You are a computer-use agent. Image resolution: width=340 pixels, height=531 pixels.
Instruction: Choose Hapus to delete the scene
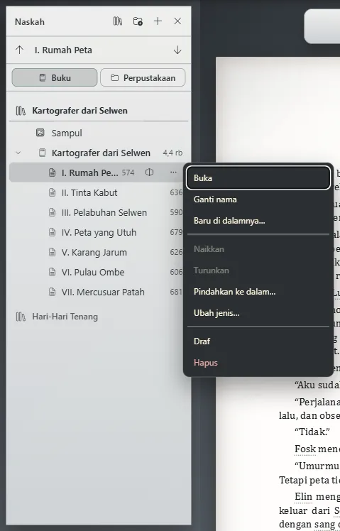pos(258,363)
